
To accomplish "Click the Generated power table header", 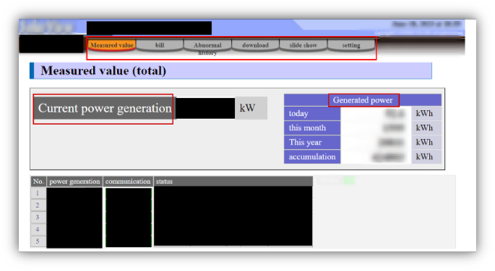I will click(x=363, y=100).
